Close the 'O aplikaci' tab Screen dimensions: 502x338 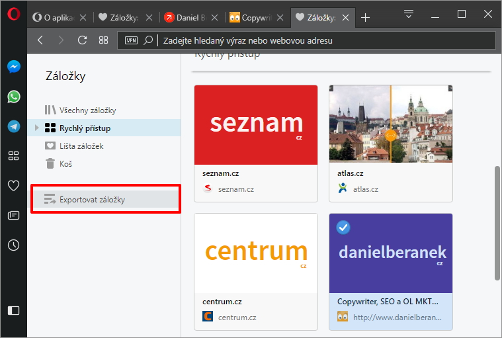83,18
